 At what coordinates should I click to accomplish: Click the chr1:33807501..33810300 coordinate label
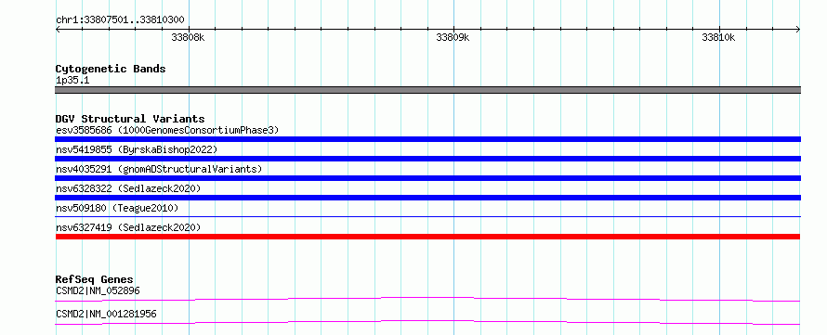click(120, 20)
